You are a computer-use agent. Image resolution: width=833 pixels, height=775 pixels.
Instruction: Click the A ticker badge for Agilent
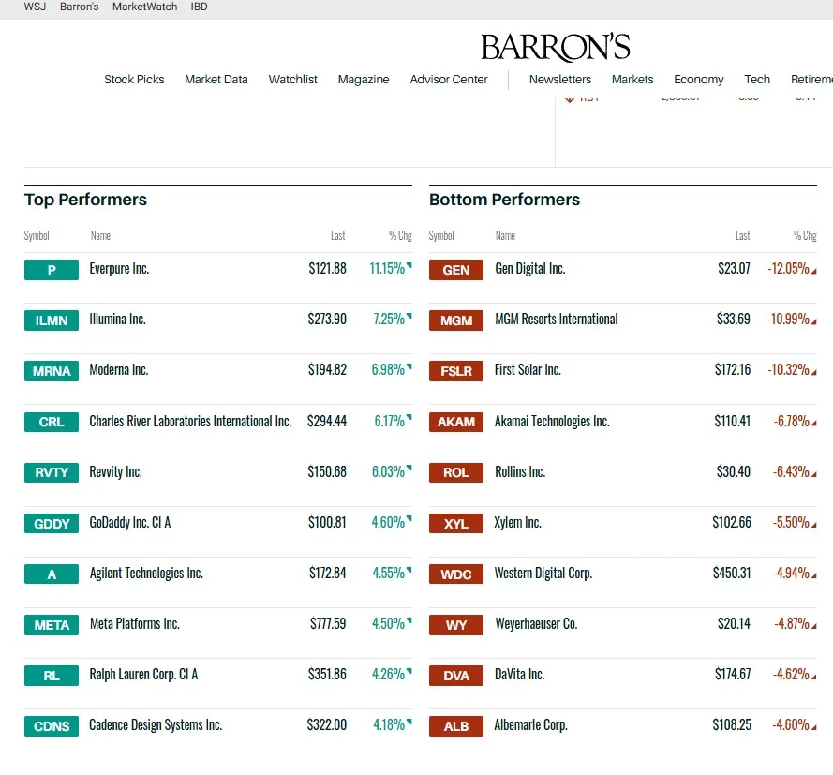tap(52, 574)
